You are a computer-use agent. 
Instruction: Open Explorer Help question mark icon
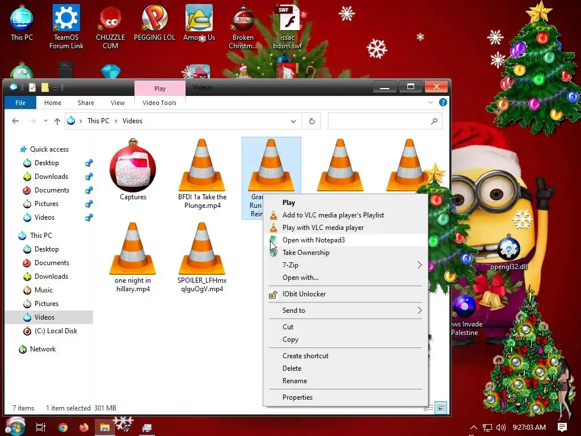pyautogui.click(x=443, y=102)
